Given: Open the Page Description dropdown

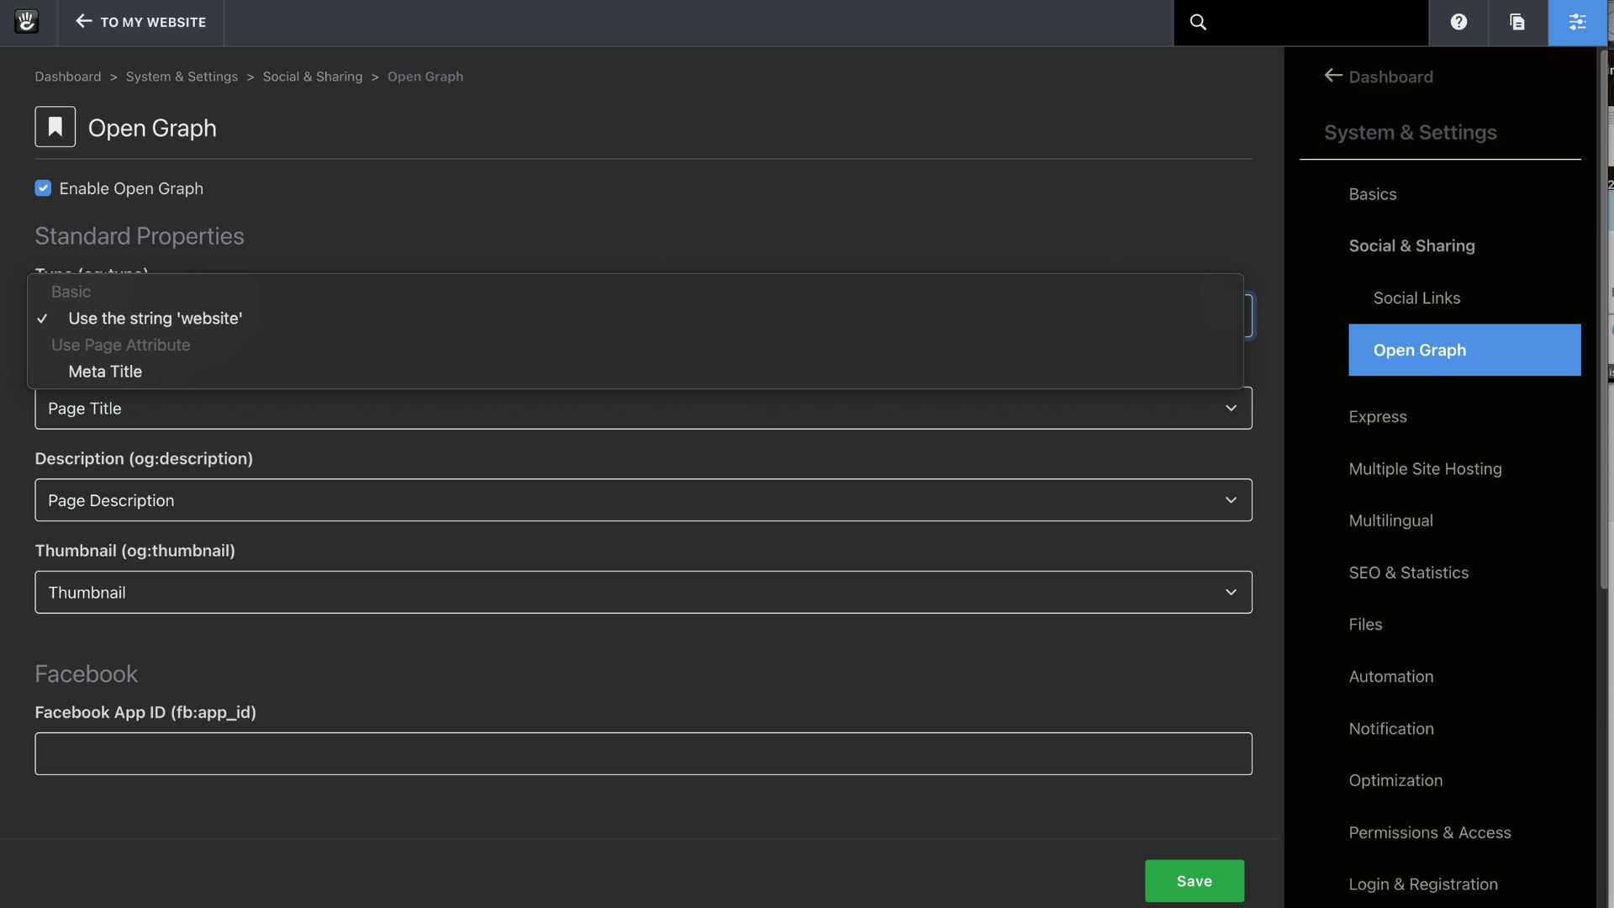Looking at the screenshot, I should pos(643,500).
